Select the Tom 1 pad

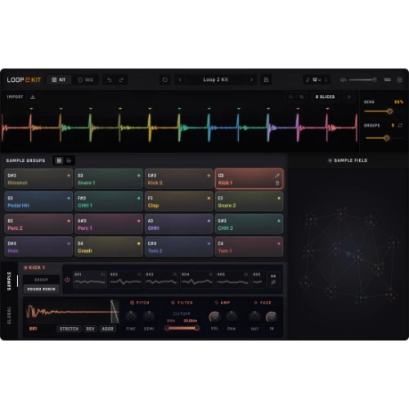[x=249, y=247]
